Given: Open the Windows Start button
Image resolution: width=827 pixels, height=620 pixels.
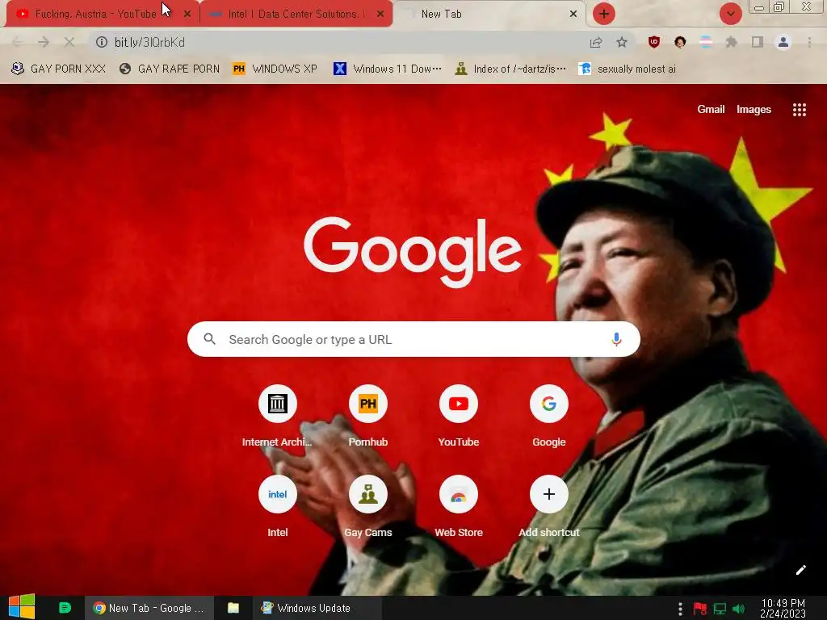Looking at the screenshot, I should (22, 607).
